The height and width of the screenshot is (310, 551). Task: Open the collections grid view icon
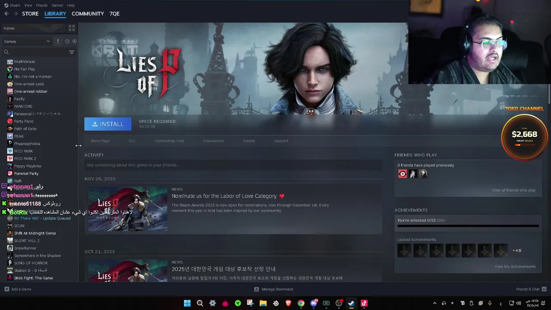pyautogui.click(x=72, y=28)
